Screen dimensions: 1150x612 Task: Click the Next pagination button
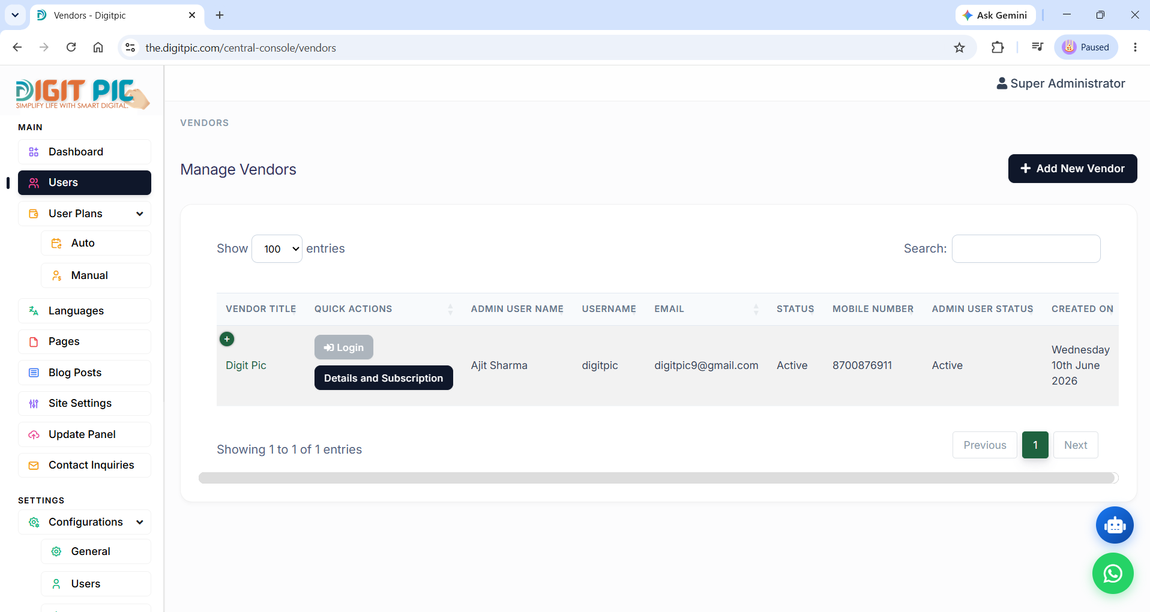pyautogui.click(x=1076, y=445)
